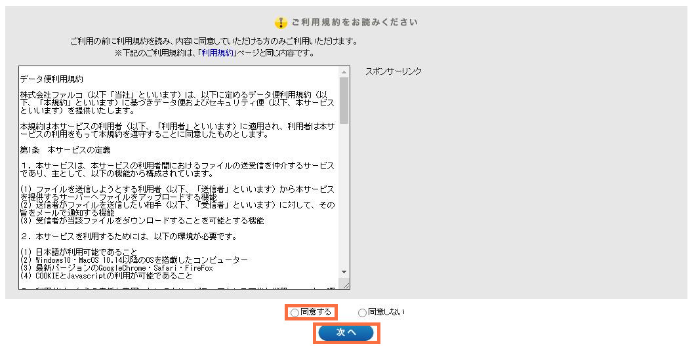Click line (3) 受信者が当該ファイルをダウンロード
Viewport: 694px width, 348px height.
[x=142, y=221]
